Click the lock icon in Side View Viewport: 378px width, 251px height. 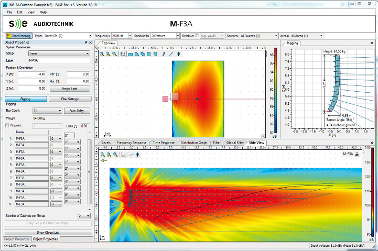[x=357, y=155]
